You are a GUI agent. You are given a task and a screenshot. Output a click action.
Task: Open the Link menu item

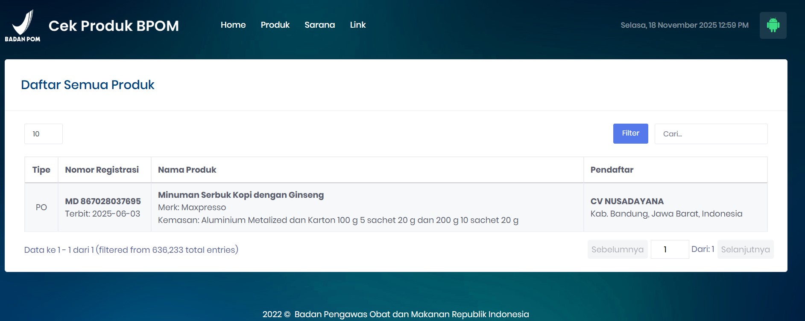click(x=357, y=25)
